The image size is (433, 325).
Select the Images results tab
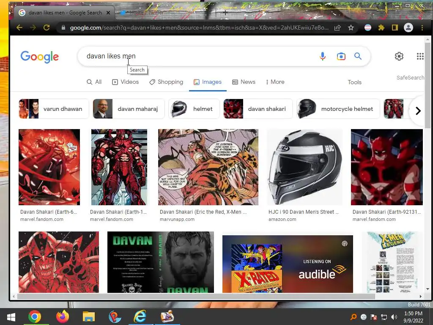click(x=208, y=82)
